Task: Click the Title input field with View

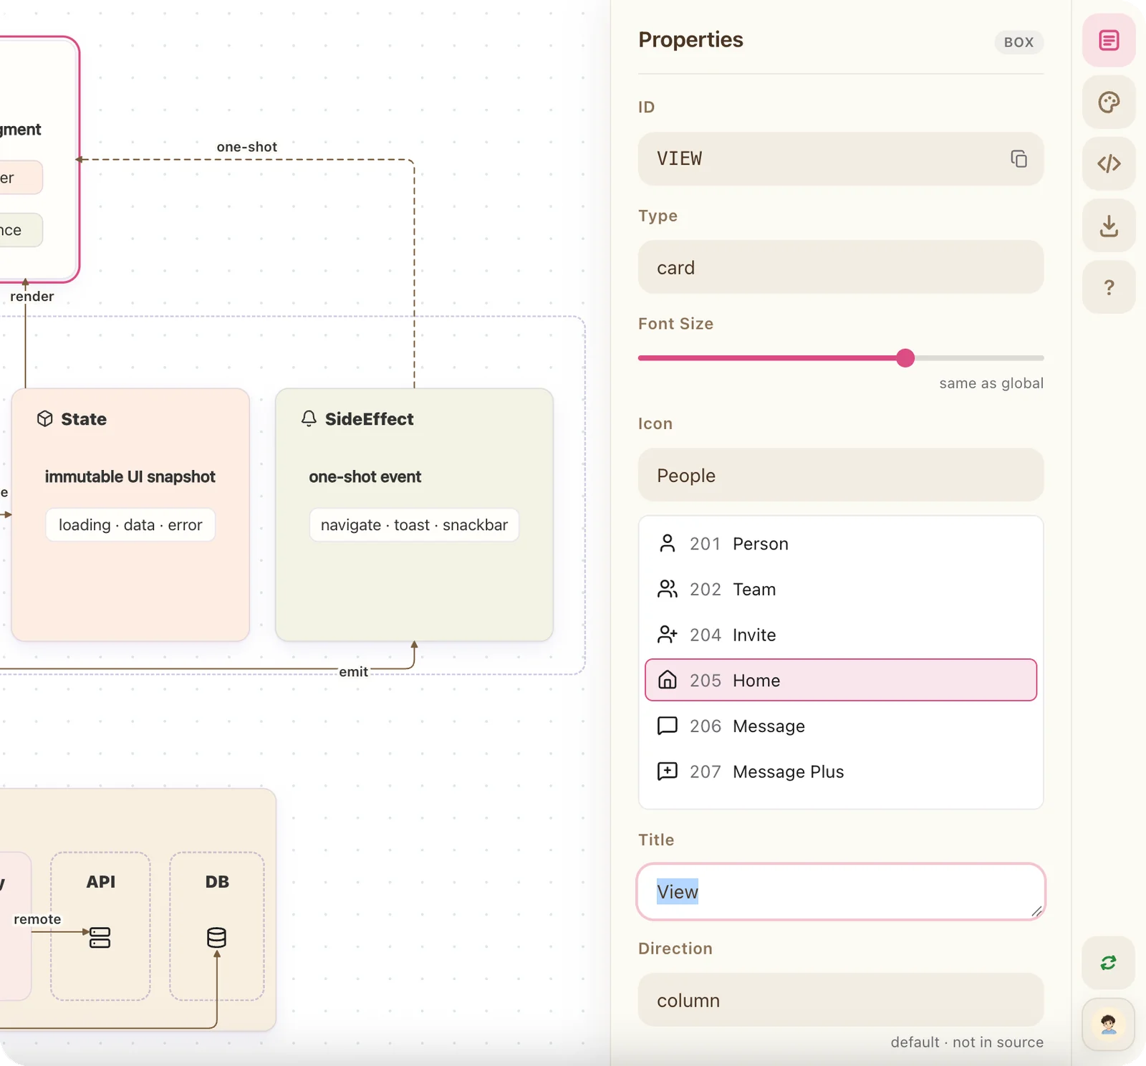Action: tap(841, 892)
